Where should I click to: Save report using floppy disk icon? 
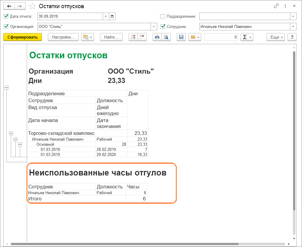(x=181, y=37)
